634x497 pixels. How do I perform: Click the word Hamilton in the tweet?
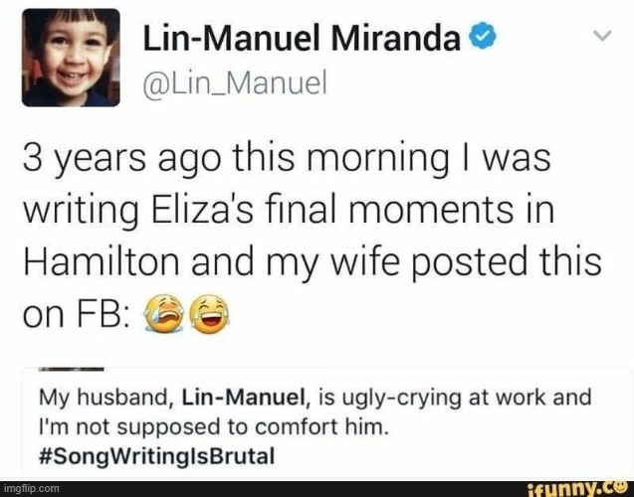click(102, 261)
